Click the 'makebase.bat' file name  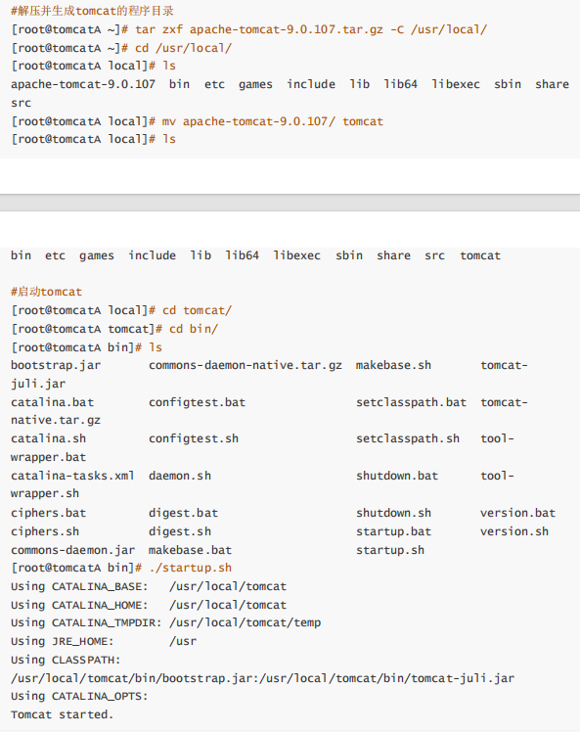(190, 550)
